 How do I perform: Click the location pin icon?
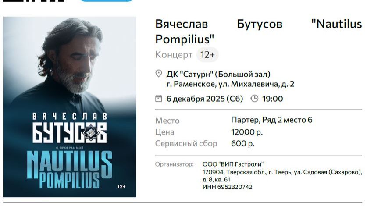158,74
